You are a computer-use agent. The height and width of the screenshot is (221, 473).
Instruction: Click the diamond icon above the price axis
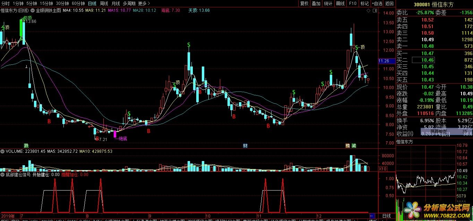368,11
